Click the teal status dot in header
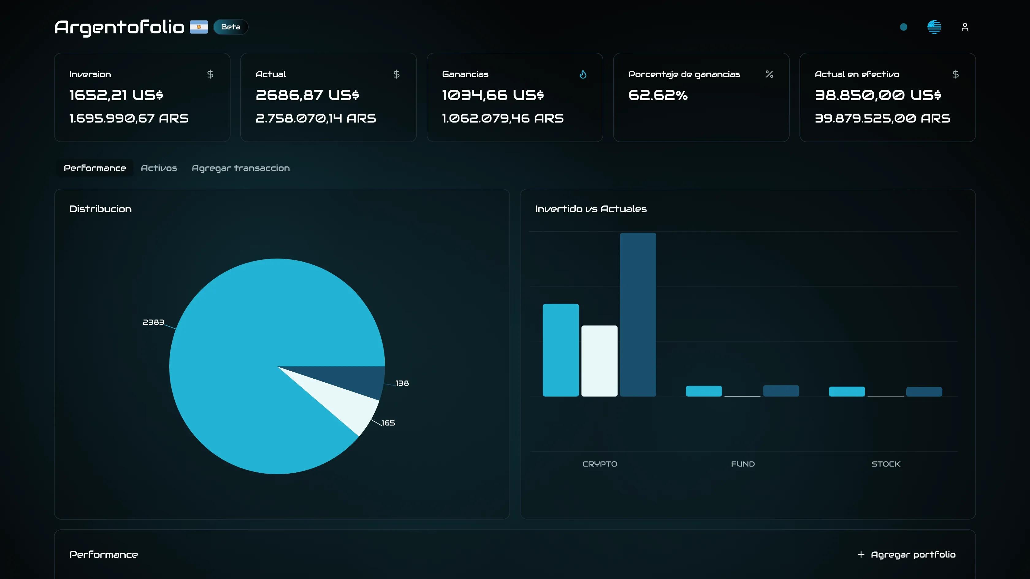 (903, 27)
